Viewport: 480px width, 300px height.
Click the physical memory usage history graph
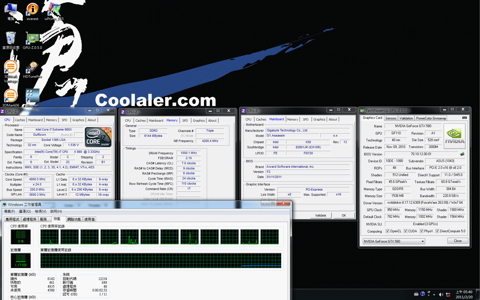coord(161,261)
